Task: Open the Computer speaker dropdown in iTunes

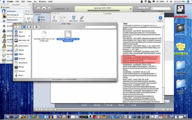Action: click(158, 109)
